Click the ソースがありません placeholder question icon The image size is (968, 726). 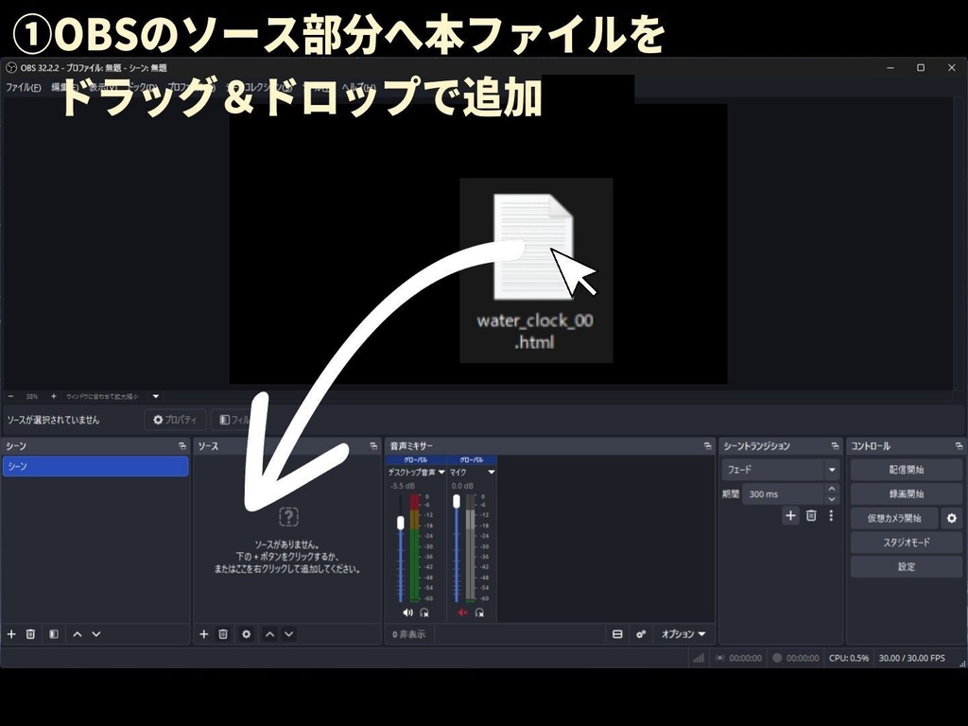click(x=289, y=516)
